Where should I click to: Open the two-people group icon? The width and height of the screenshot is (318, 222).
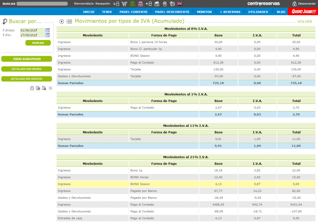pyautogui.click(x=157, y=4)
